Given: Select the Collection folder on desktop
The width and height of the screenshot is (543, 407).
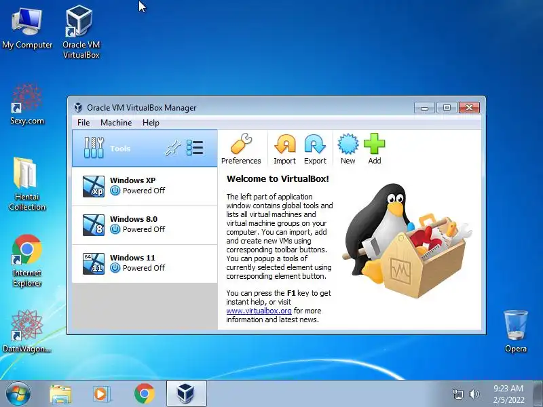Looking at the screenshot, I should (27, 184).
